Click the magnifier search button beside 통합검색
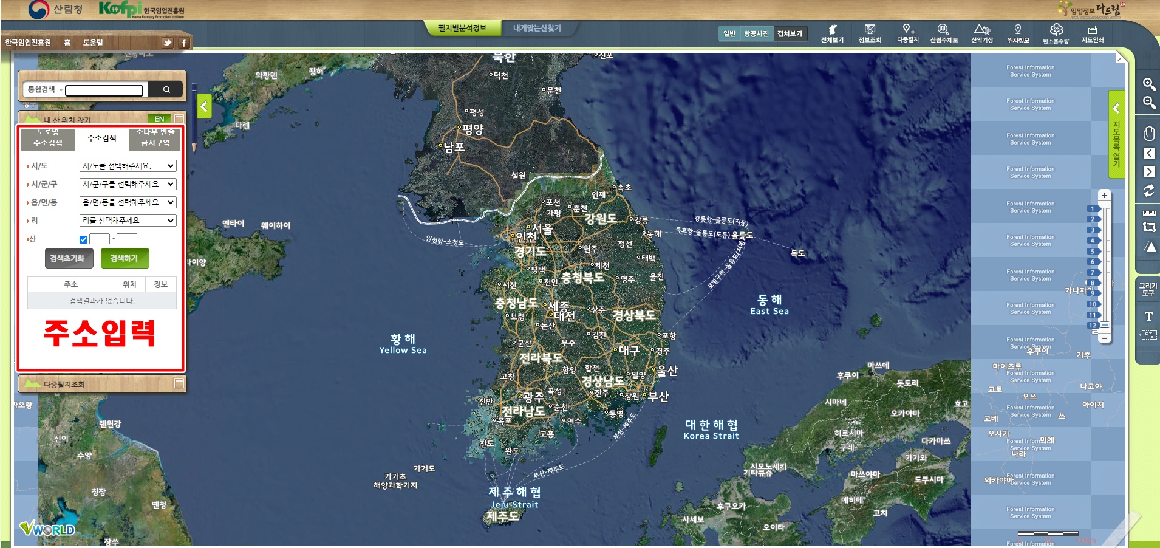The image size is (1160, 548). point(166,89)
